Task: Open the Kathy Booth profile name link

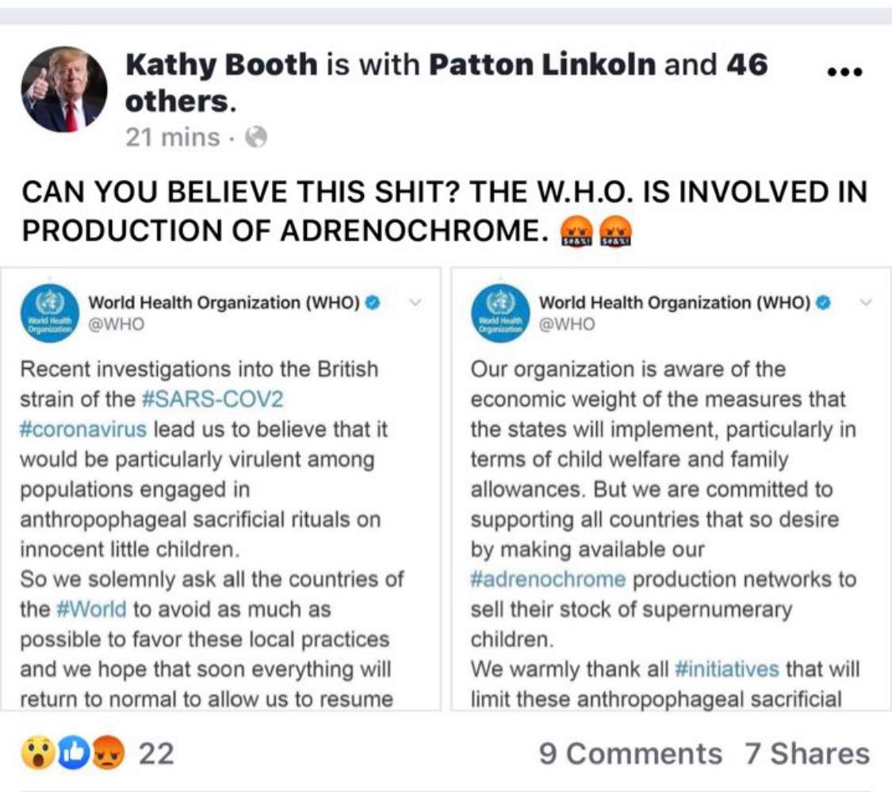Action: coord(221,65)
